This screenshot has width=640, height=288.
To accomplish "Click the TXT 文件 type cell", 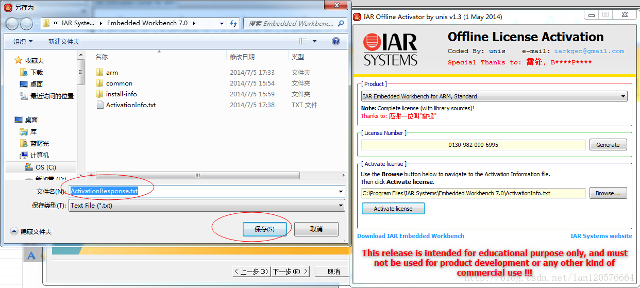I will coord(305,105).
